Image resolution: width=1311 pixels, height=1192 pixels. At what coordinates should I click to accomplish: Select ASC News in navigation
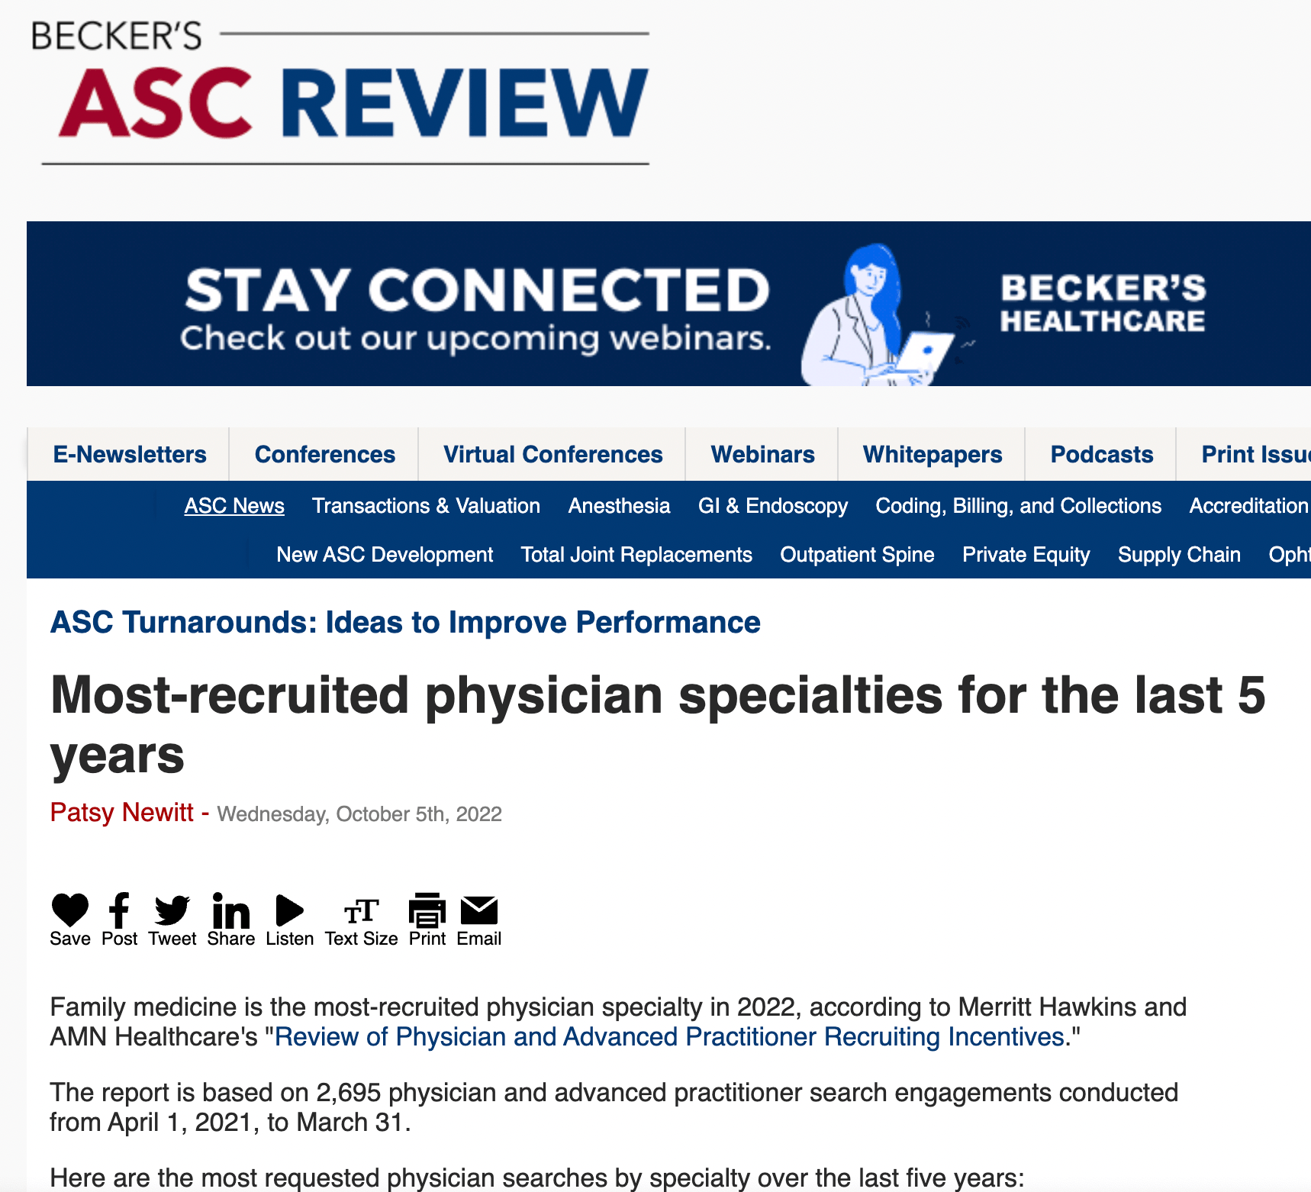pyautogui.click(x=234, y=506)
